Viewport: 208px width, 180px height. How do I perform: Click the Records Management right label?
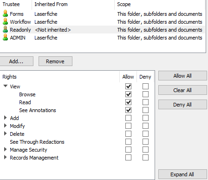[34, 158]
